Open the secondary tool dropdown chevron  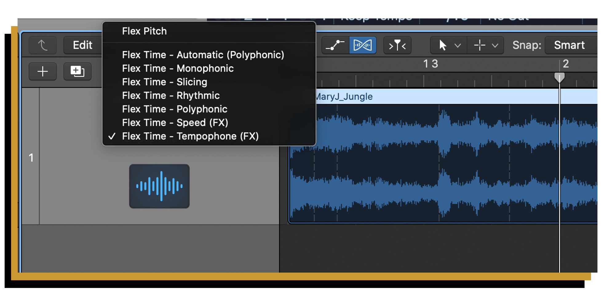tap(495, 46)
